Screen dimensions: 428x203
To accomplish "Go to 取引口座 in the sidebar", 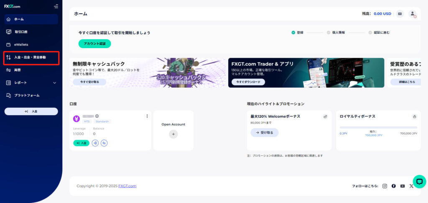I will pos(21,32).
